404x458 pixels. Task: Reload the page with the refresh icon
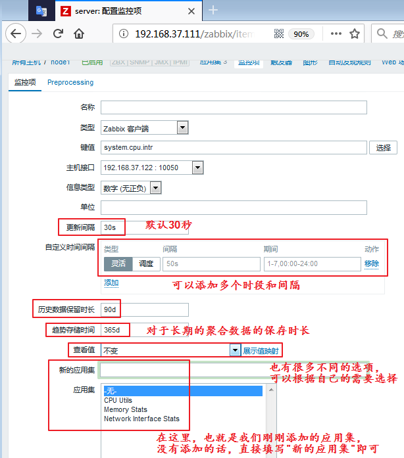(x=59, y=34)
